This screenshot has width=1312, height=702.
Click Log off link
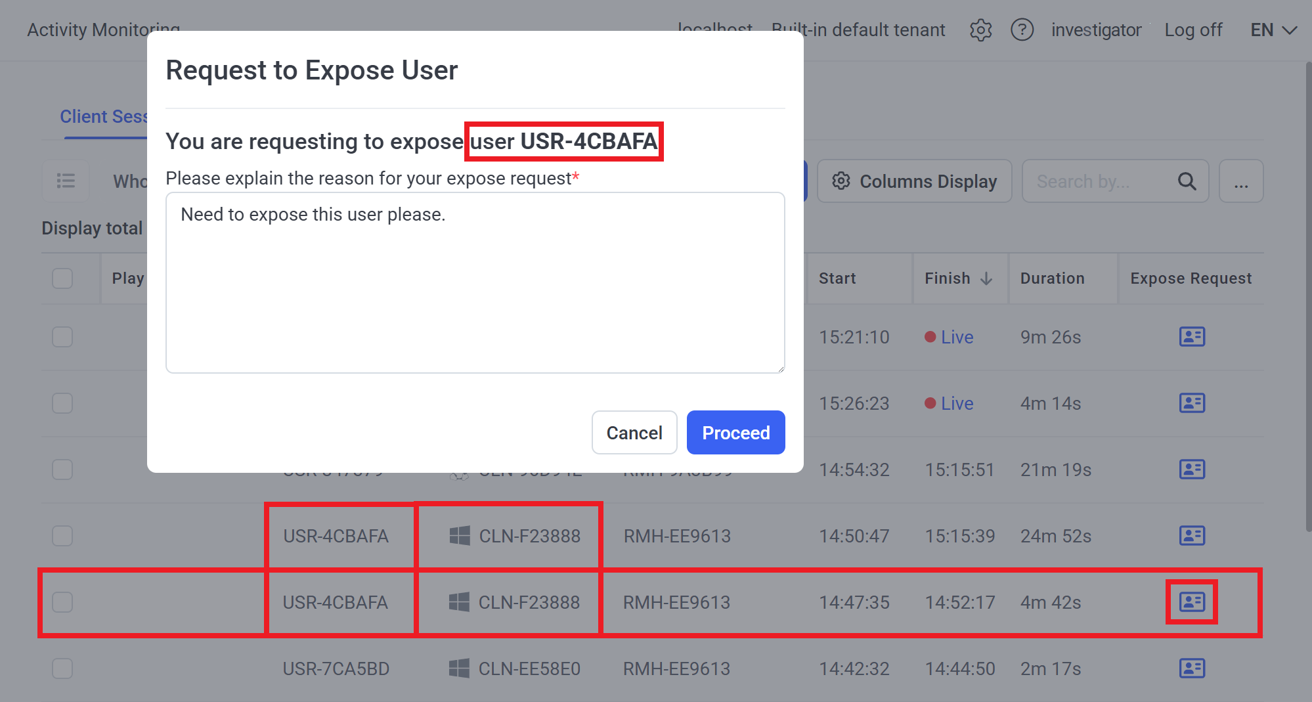(1192, 30)
